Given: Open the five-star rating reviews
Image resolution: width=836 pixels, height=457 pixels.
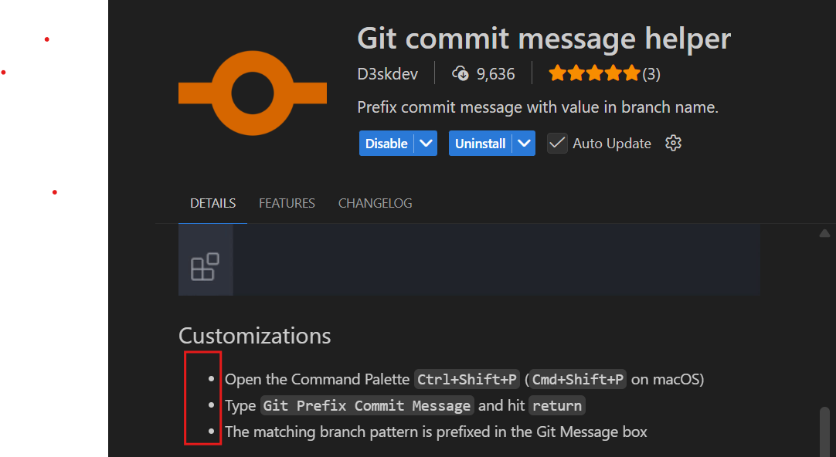Looking at the screenshot, I should [594, 73].
